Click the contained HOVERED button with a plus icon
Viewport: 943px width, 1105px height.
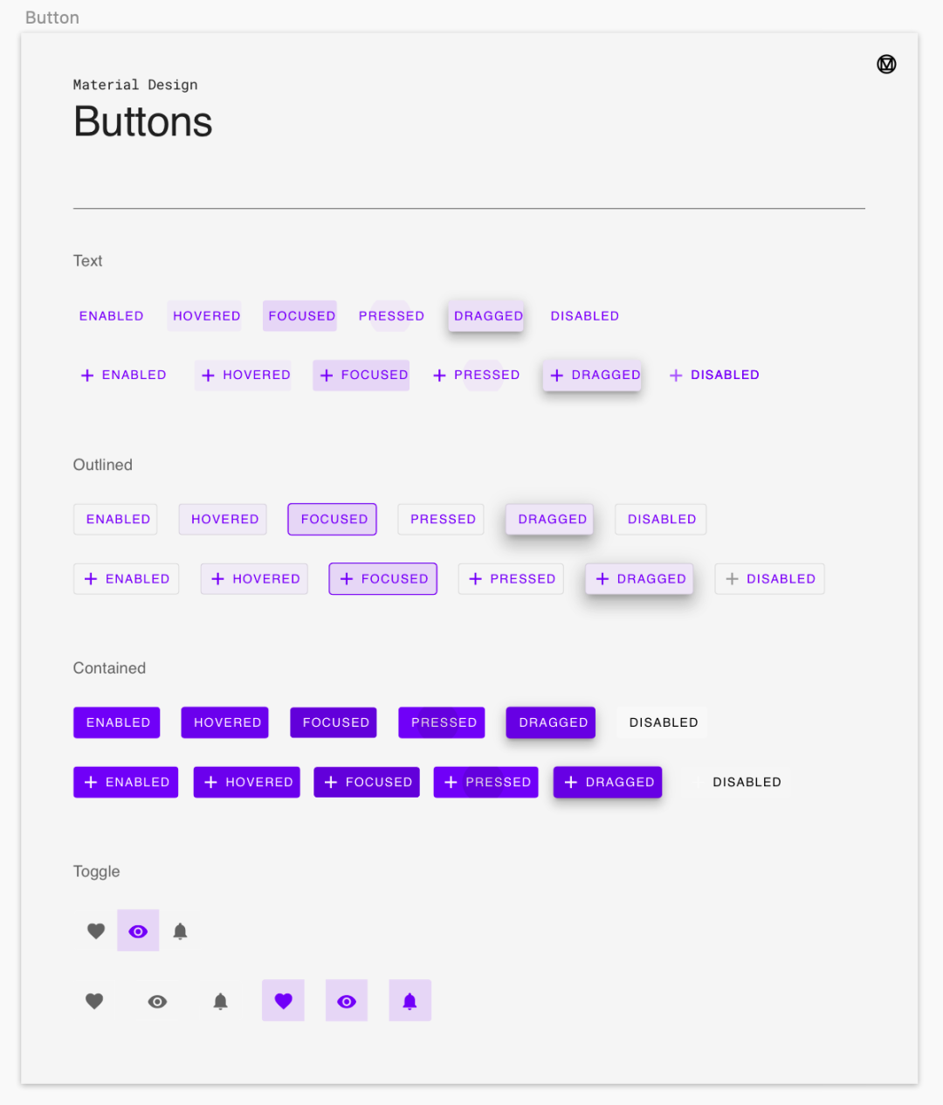click(247, 782)
